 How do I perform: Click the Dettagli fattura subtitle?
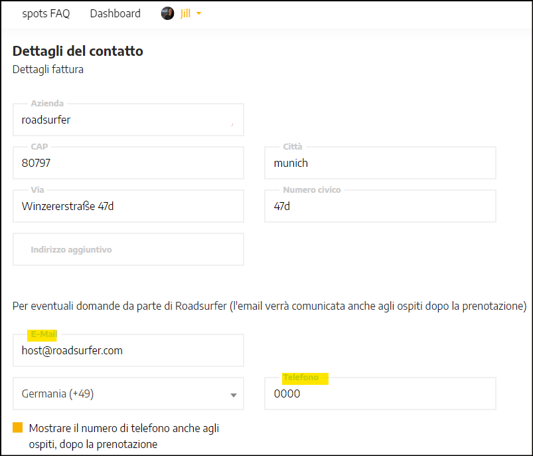tap(48, 69)
